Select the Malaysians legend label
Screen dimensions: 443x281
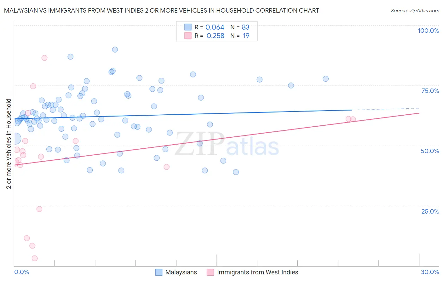pos(181,272)
